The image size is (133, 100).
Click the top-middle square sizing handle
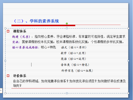tap(67, 28)
